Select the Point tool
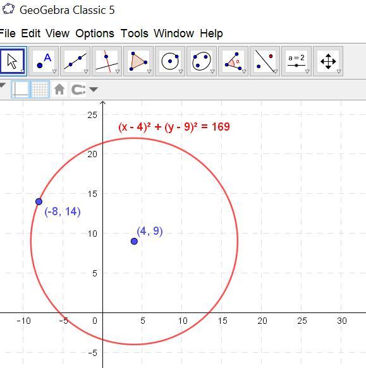 click(x=44, y=61)
